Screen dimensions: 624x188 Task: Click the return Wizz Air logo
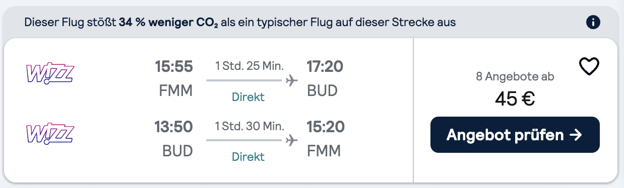tap(50, 133)
